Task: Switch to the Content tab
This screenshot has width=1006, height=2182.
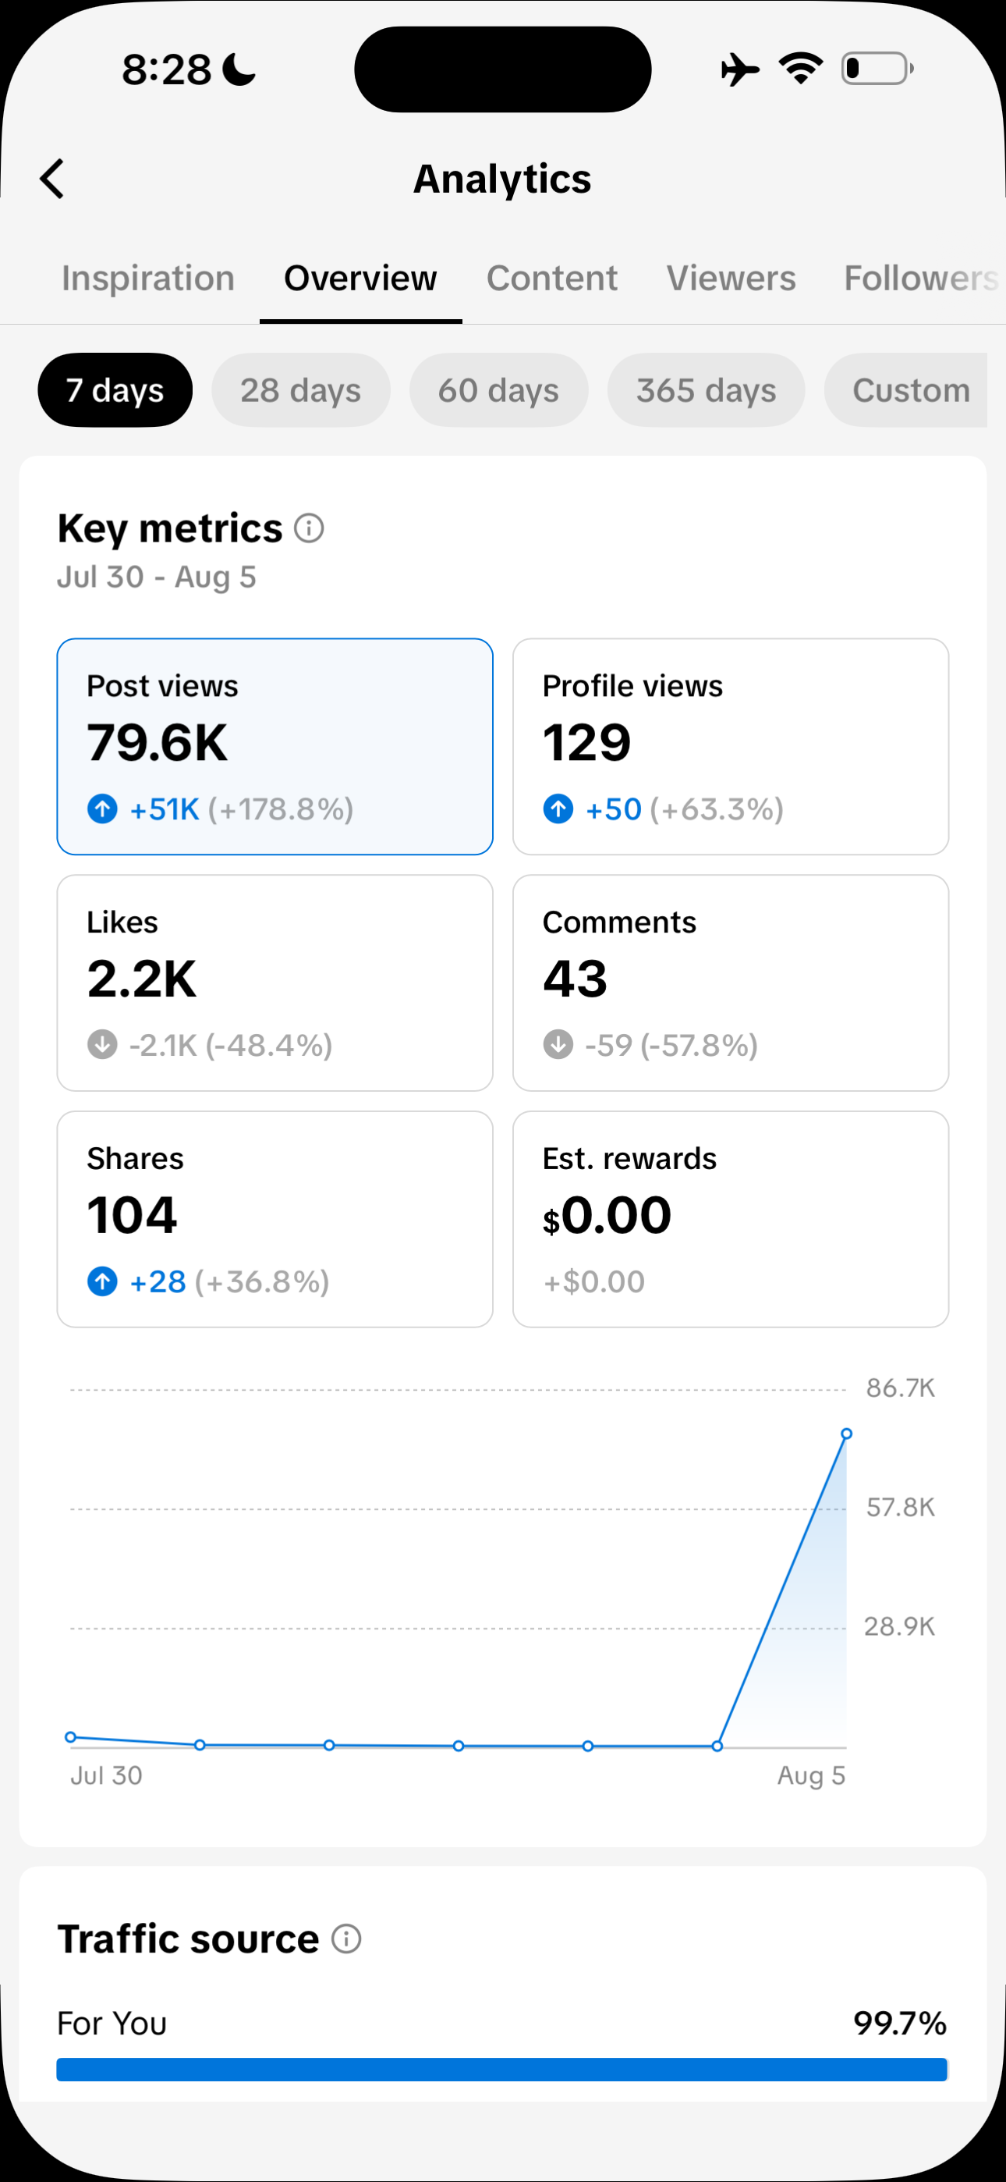Action: pyautogui.click(x=552, y=279)
